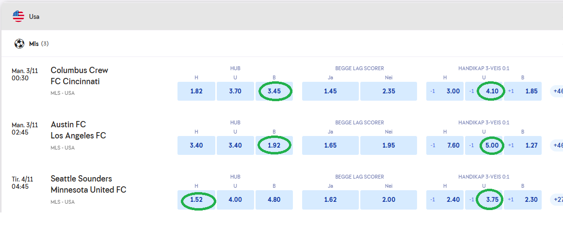Select FC Cincinnati away win odds 3.45
The image size is (563, 242).
point(274,91)
